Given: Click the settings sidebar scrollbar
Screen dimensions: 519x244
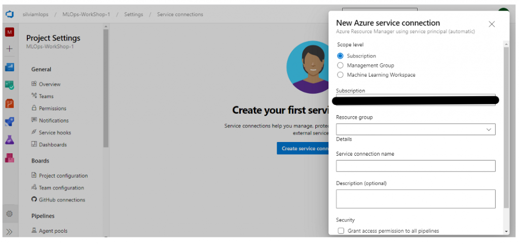Looking at the screenshot, I should point(106,88).
